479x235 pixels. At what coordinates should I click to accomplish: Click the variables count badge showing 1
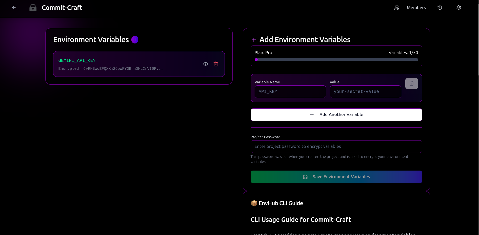click(x=135, y=40)
